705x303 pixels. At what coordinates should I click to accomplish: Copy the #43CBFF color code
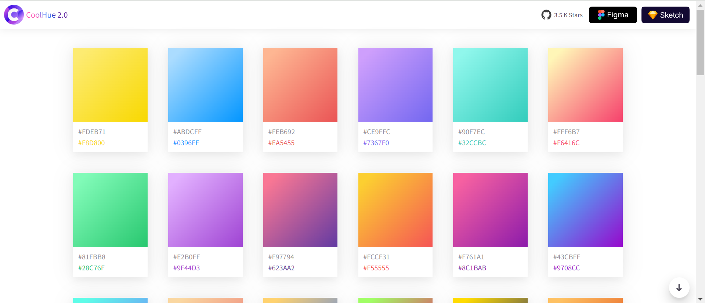pyautogui.click(x=567, y=257)
